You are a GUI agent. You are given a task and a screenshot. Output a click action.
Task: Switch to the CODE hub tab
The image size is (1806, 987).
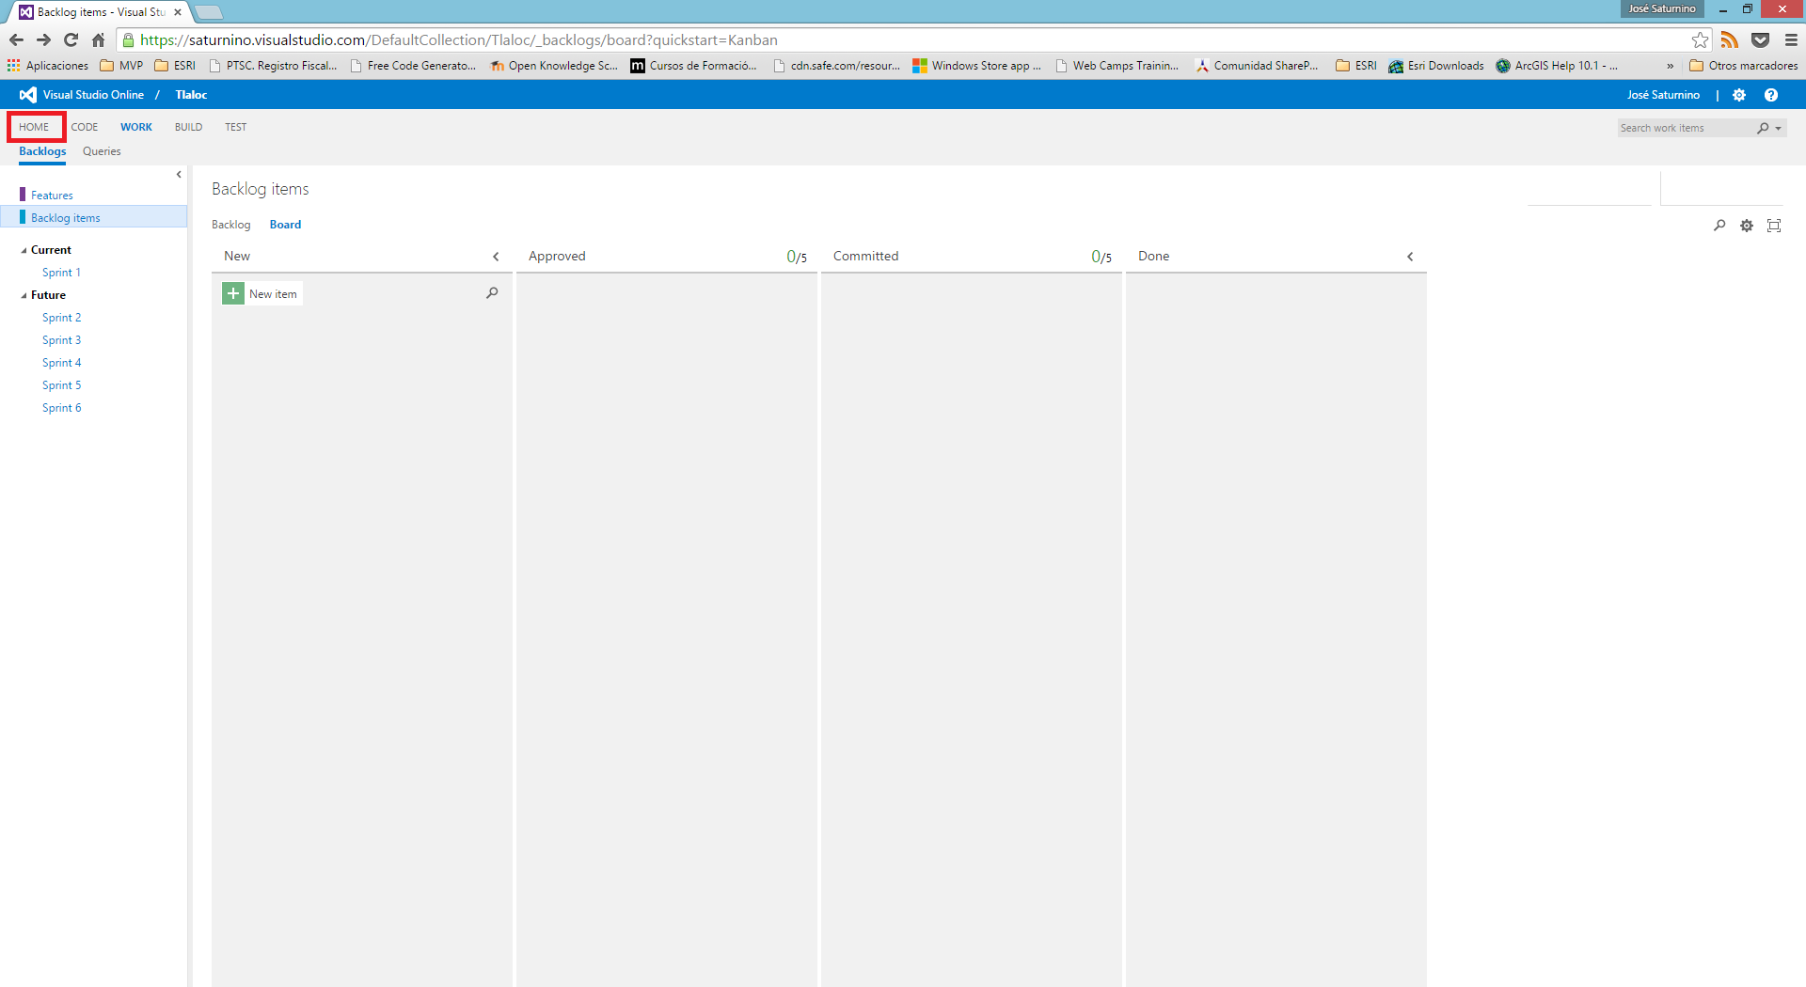85,127
